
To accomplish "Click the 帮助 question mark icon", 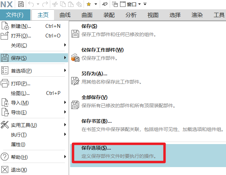I will click(4, 156).
